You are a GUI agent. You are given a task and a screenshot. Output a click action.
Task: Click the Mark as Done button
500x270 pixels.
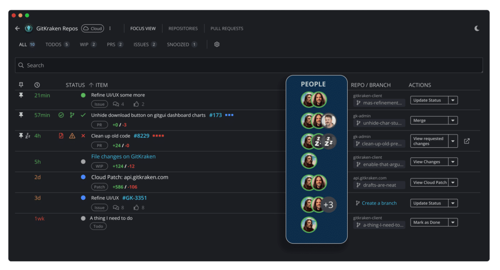[x=429, y=222]
